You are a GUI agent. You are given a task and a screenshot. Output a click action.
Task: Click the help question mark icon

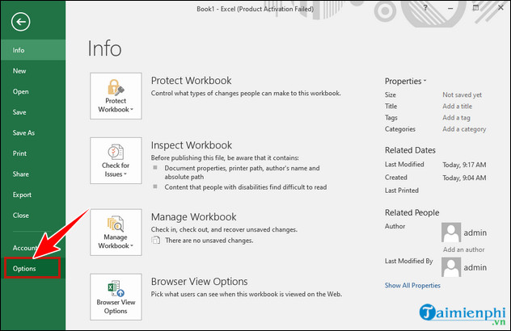point(425,8)
